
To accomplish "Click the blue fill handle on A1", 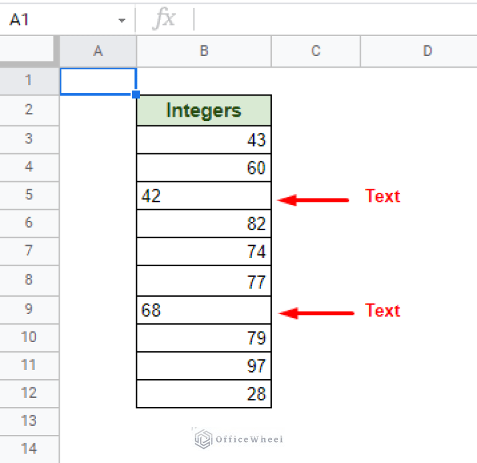I will coord(136,95).
